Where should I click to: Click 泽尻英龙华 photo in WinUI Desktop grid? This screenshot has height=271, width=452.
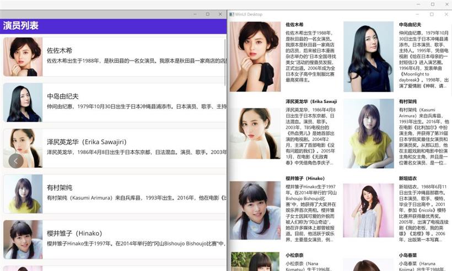coord(255,133)
